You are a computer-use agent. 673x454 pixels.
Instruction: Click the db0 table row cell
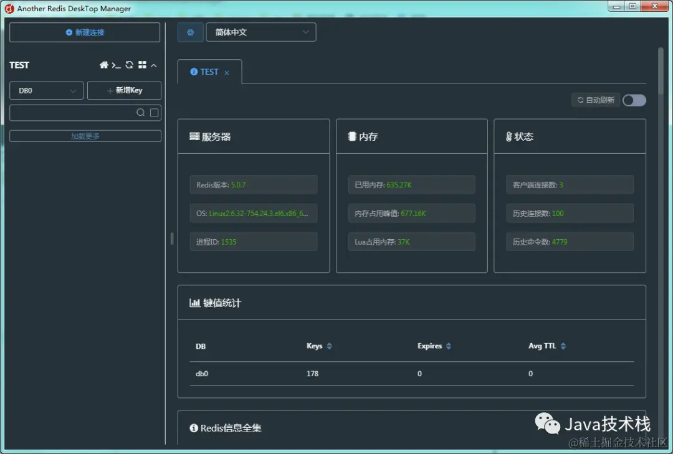pos(202,374)
